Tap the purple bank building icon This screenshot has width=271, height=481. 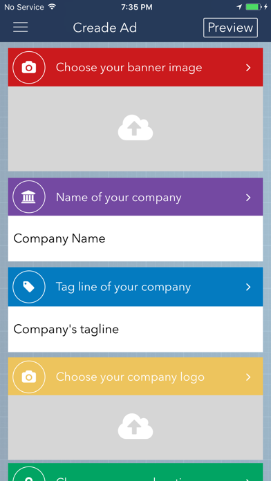[29, 197]
